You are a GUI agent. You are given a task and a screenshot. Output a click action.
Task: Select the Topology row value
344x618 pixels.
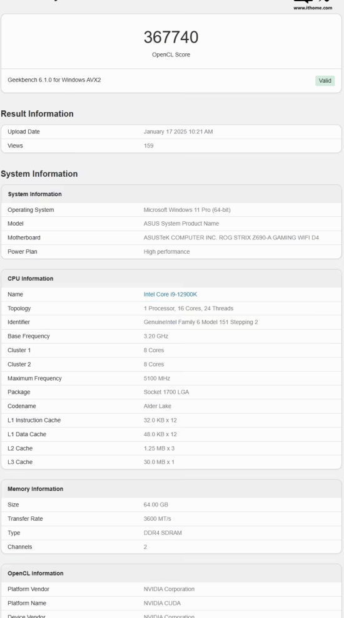188,308
